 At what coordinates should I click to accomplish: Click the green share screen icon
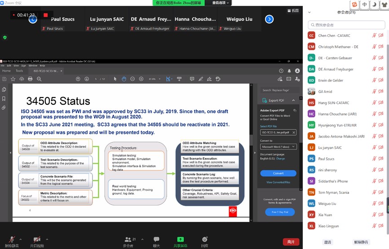180,240
